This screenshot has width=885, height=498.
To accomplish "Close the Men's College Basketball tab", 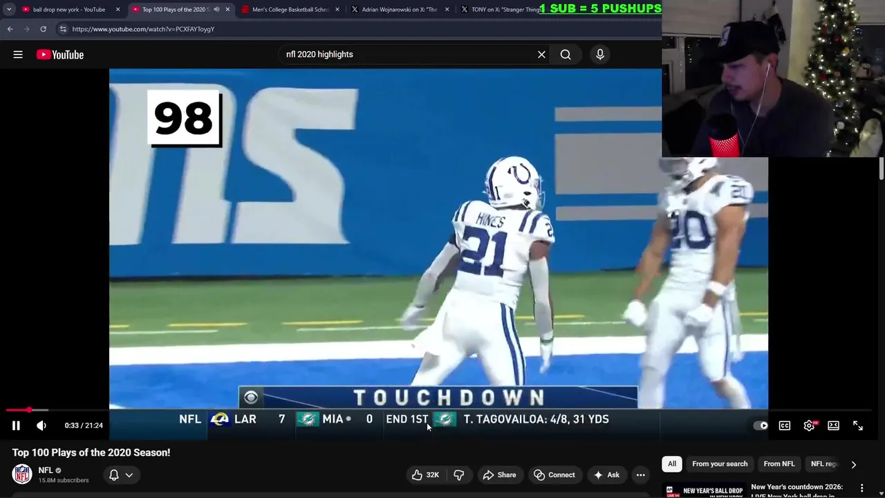I will pos(337,10).
